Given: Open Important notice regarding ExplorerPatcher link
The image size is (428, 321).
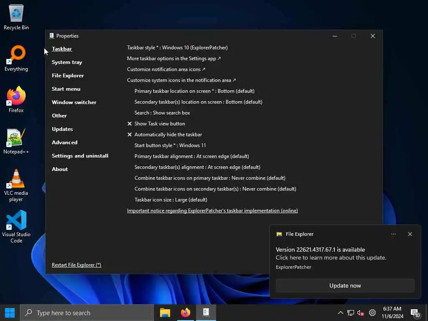Looking at the screenshot, I should coord(212,211).
